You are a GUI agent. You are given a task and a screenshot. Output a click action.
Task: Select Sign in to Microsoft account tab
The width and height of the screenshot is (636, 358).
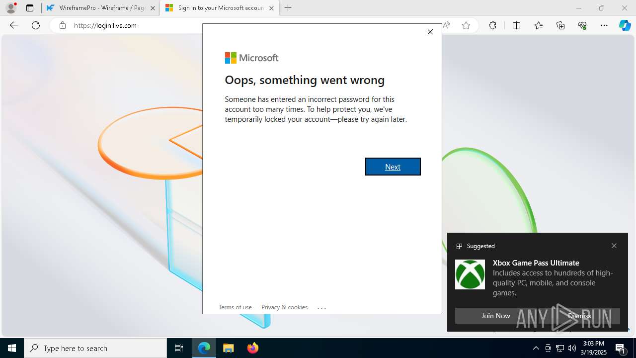point(219,8)
